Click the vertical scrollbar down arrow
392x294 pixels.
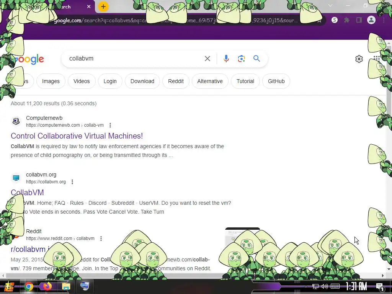pos(389,269)
